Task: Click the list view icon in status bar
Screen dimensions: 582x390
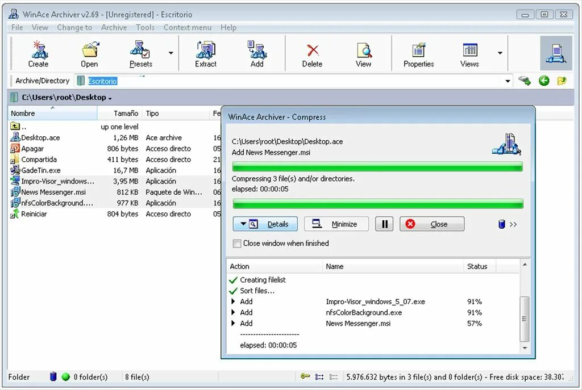Action: (319, 376)
